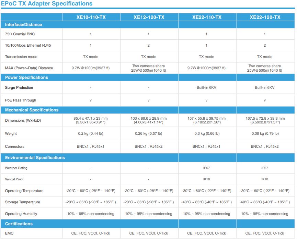Click the 10/100Mpps Ethernet RJ45 row label
The image size is (297, 240).
click(x=28, y=45)
